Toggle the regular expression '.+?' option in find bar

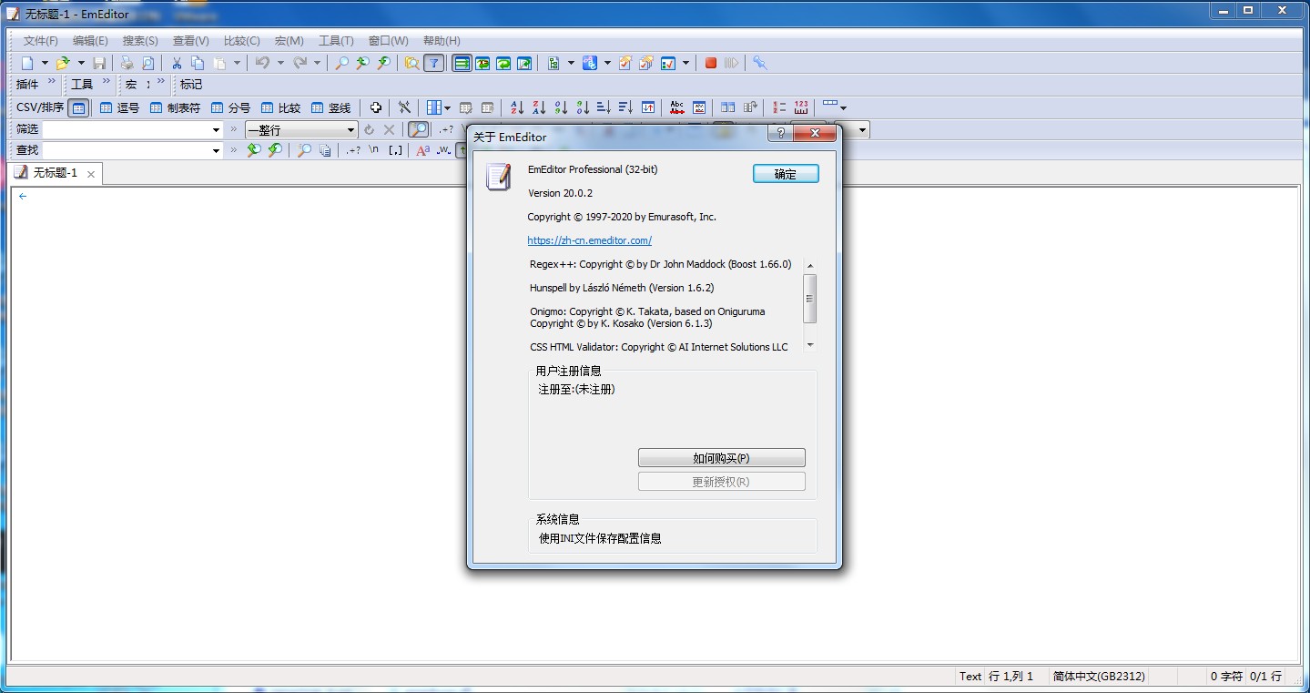coord(353,150)
